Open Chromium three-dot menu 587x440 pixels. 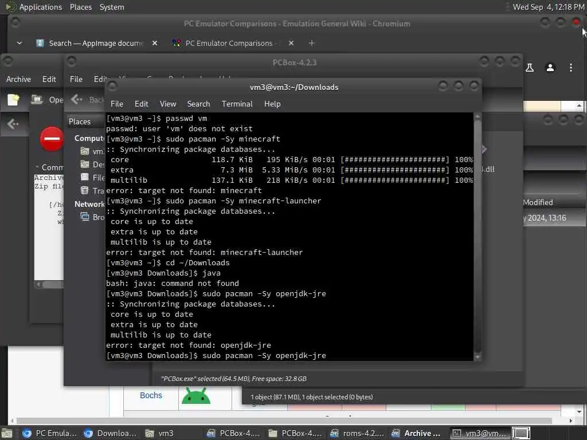click(570, 68)
